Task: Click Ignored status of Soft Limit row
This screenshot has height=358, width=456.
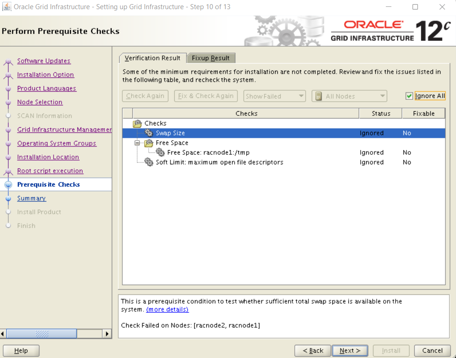Action: 371,162
